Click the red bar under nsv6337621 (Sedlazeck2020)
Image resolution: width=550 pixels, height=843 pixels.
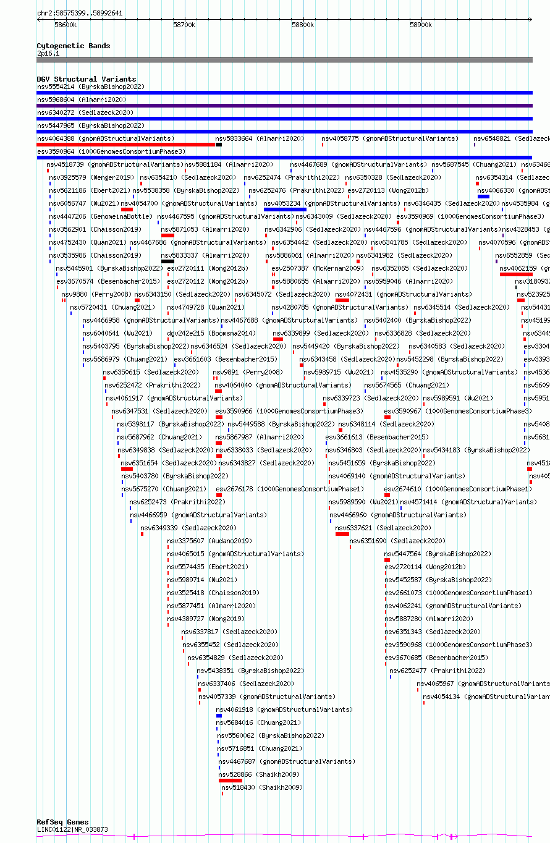(x=342, y=534)
